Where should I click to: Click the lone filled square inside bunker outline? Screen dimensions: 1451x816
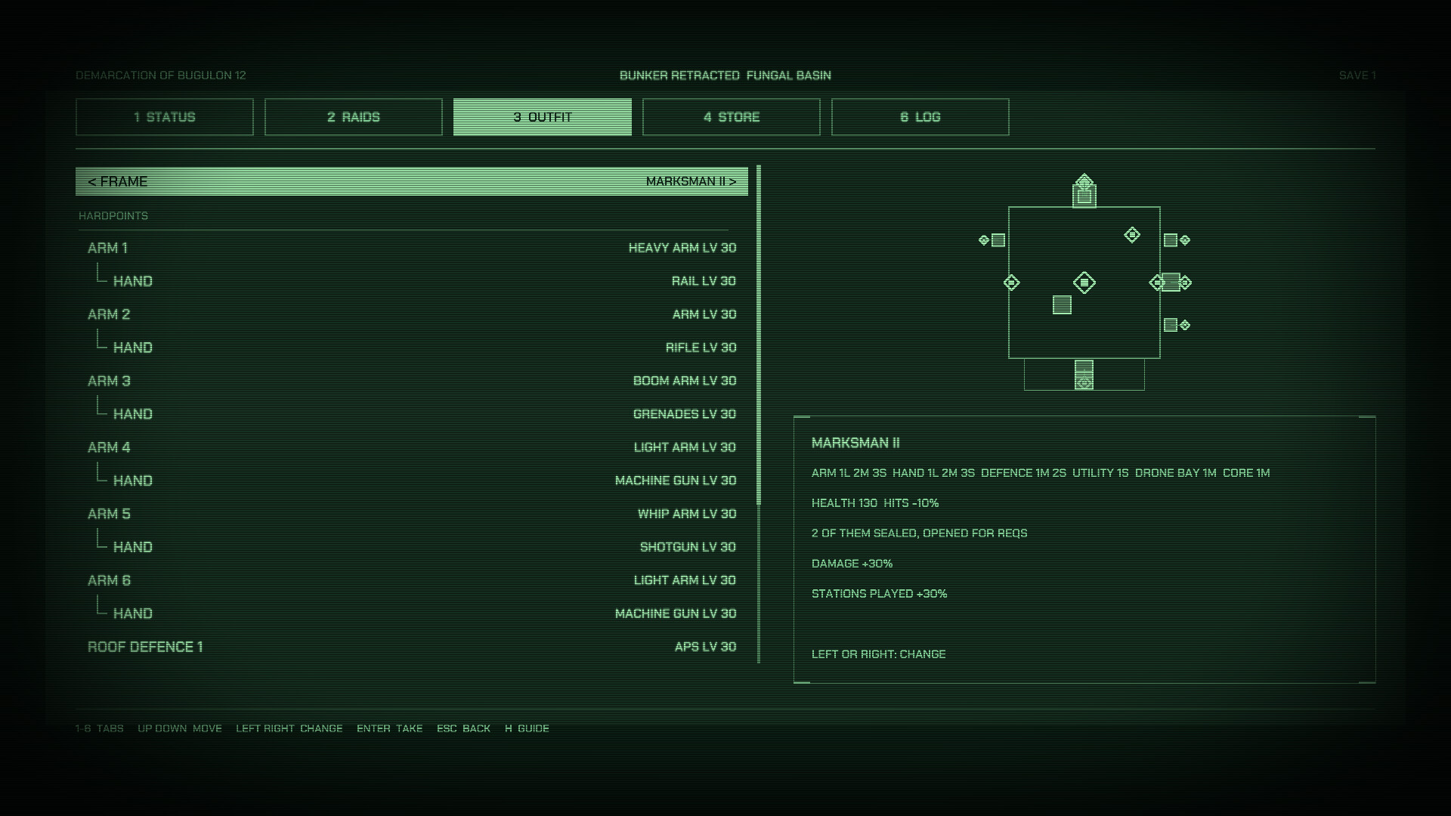[x=1062, y=305]
